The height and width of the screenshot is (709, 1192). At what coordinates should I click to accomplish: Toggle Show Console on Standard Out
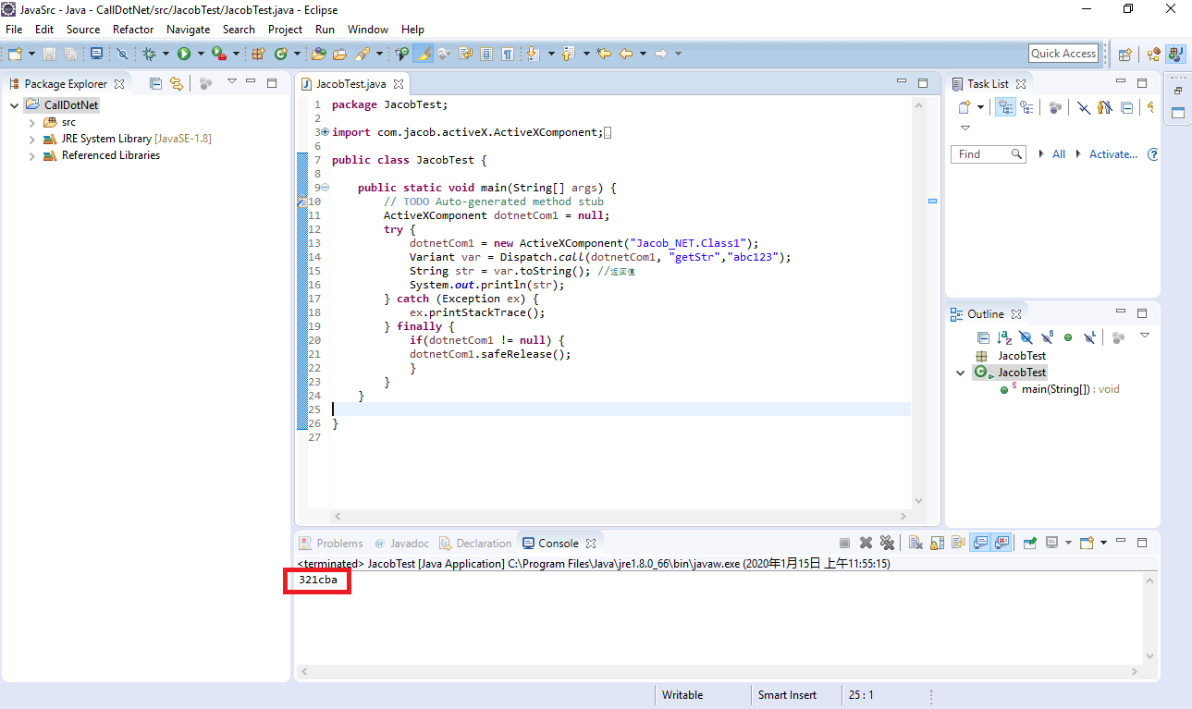coord(981,544)
